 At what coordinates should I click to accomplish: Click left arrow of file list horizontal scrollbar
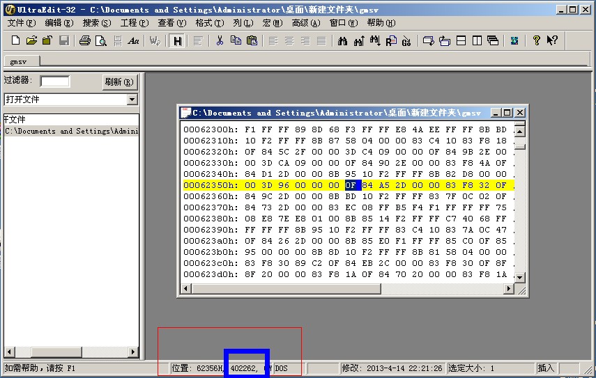(x=10, y=352)
